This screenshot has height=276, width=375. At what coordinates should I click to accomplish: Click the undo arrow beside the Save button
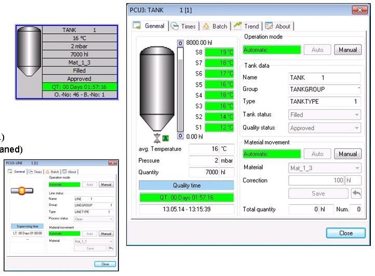coord(357,194)
